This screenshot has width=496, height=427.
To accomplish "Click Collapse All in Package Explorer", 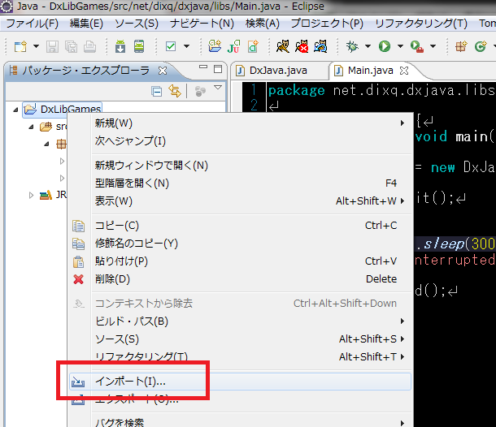I will click(157, 92).
